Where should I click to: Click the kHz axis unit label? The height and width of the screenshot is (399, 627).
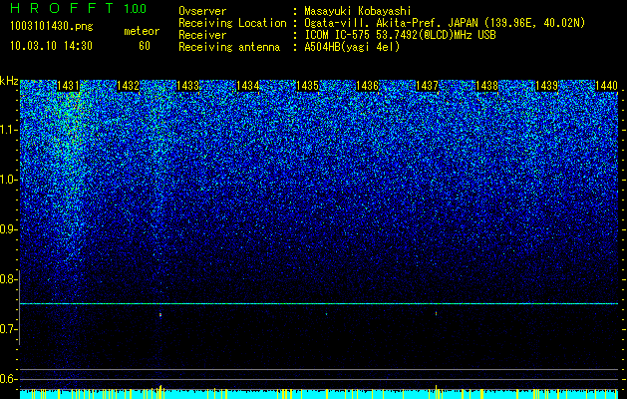(9, 81)
